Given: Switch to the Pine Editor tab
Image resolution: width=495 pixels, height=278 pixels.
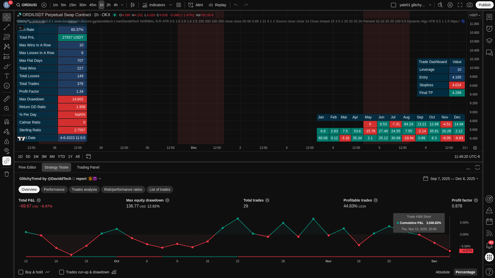Looking at the screenshot, I should [27, 167].
